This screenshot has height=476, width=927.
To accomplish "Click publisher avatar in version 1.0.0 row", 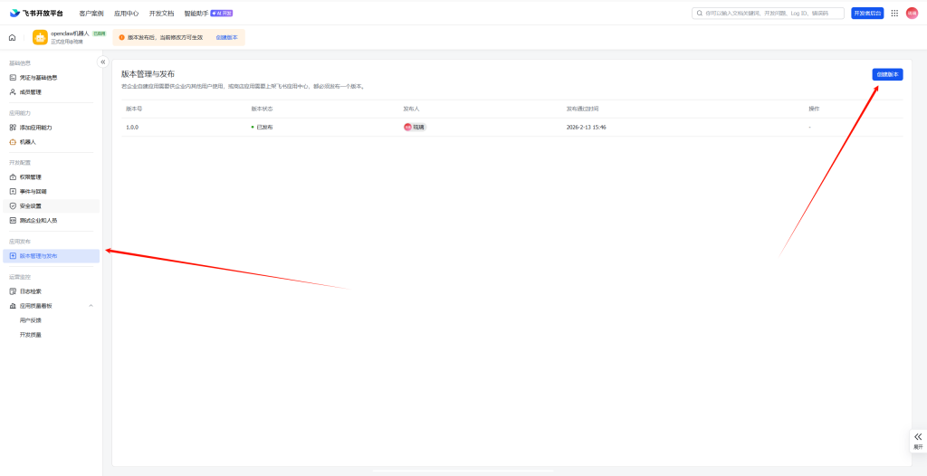I will click(x=407, y=127).
